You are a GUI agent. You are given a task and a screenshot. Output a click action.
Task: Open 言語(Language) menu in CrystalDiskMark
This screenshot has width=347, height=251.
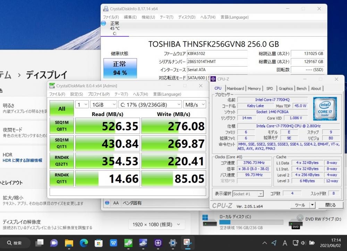[167, 94]
